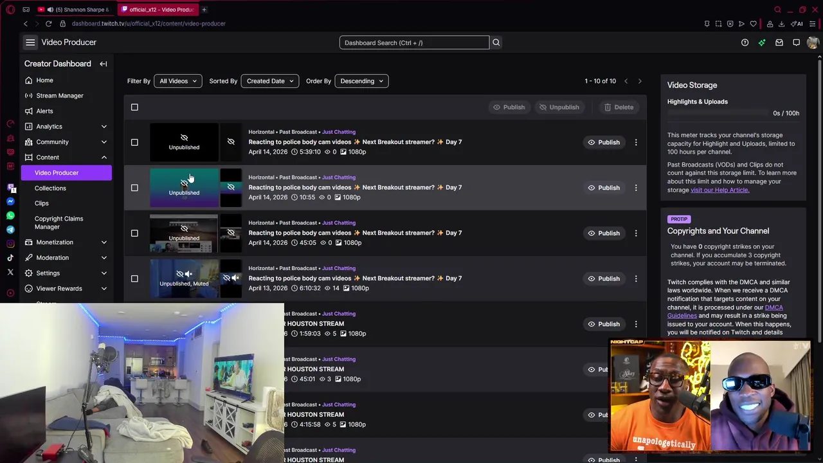
Task: Open Opera's WhatsApp sidebar icon
Action: (x=10, y=215)
